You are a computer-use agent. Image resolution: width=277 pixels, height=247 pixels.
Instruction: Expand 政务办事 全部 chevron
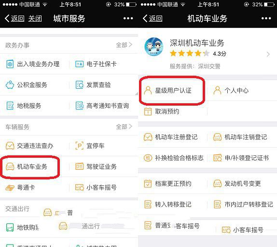point(130,45)
